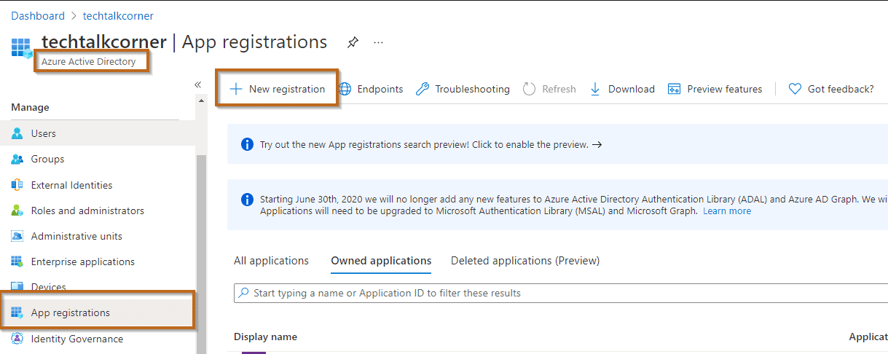Click the External Identities icon

click(17, 185)
